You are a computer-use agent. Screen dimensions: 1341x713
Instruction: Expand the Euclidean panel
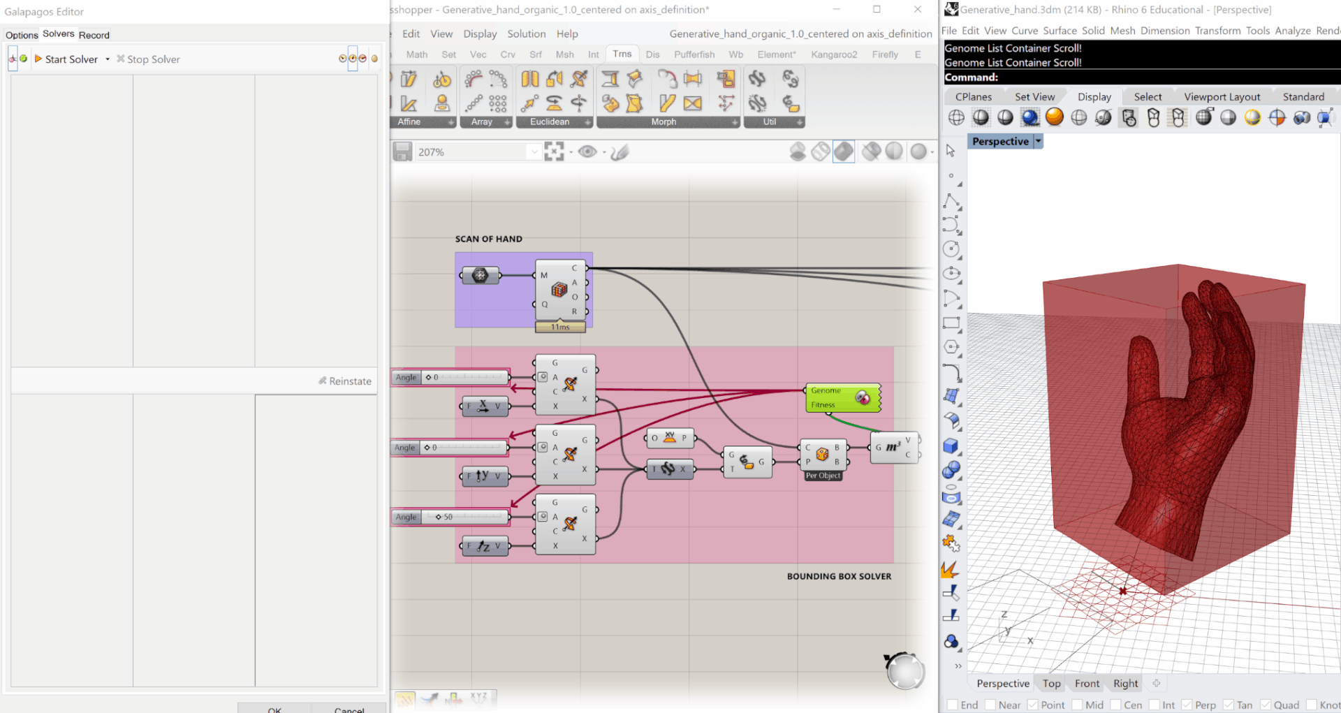[x=587, y=122]
